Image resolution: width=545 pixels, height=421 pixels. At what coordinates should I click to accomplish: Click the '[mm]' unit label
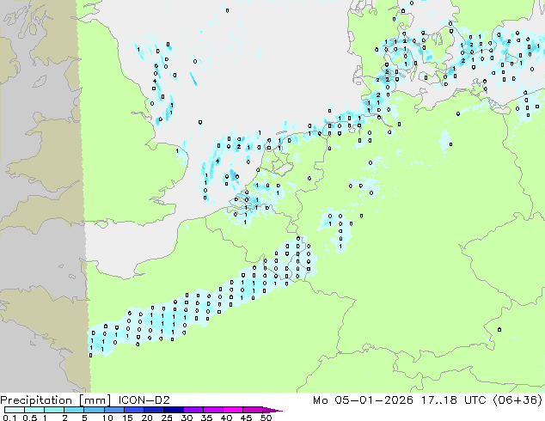[95, 400]
